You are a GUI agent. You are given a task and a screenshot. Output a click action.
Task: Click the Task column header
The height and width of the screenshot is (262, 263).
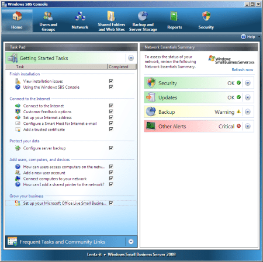click(x=57, y=67)
